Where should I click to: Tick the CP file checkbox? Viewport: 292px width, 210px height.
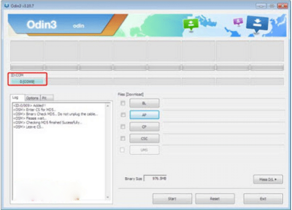(123, 127)
